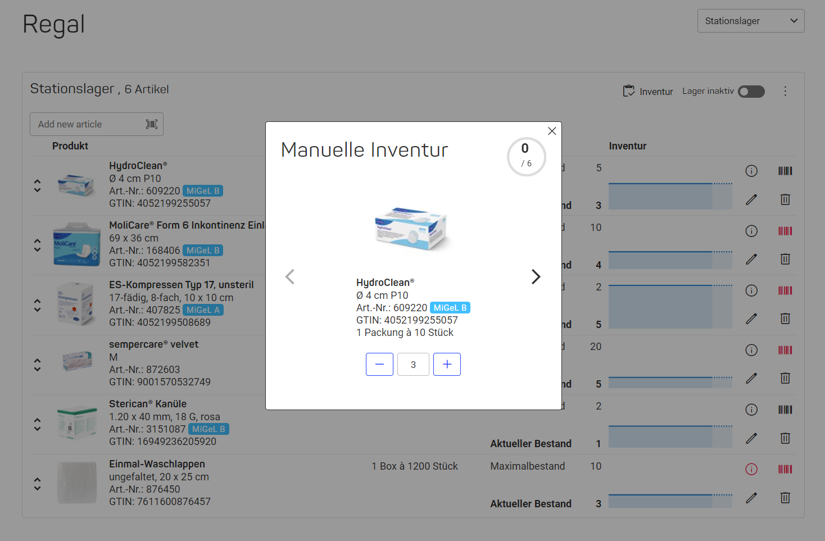Select the Einmal-Waschlappen product name
The width and height of the screenshot is (825, 541).
pos(157,464)
